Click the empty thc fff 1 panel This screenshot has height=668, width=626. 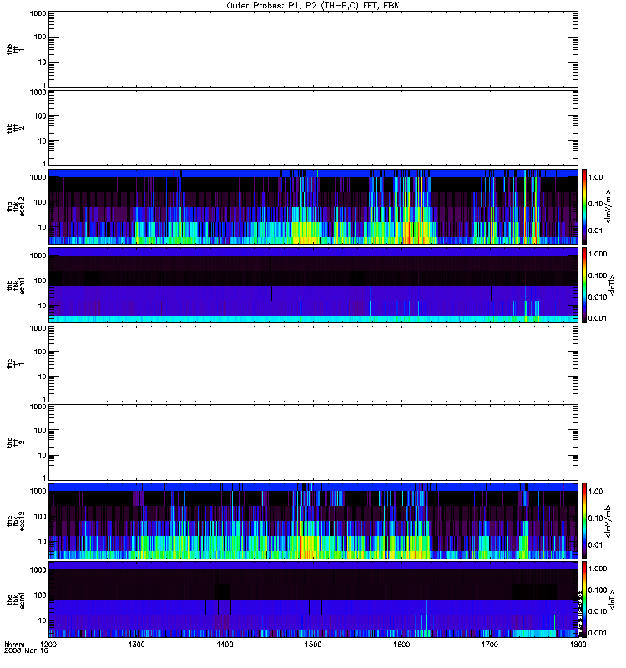[x=313, y=364]
